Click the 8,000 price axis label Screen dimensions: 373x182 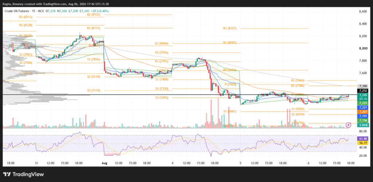pyautogui.click(x=363, y=48)
